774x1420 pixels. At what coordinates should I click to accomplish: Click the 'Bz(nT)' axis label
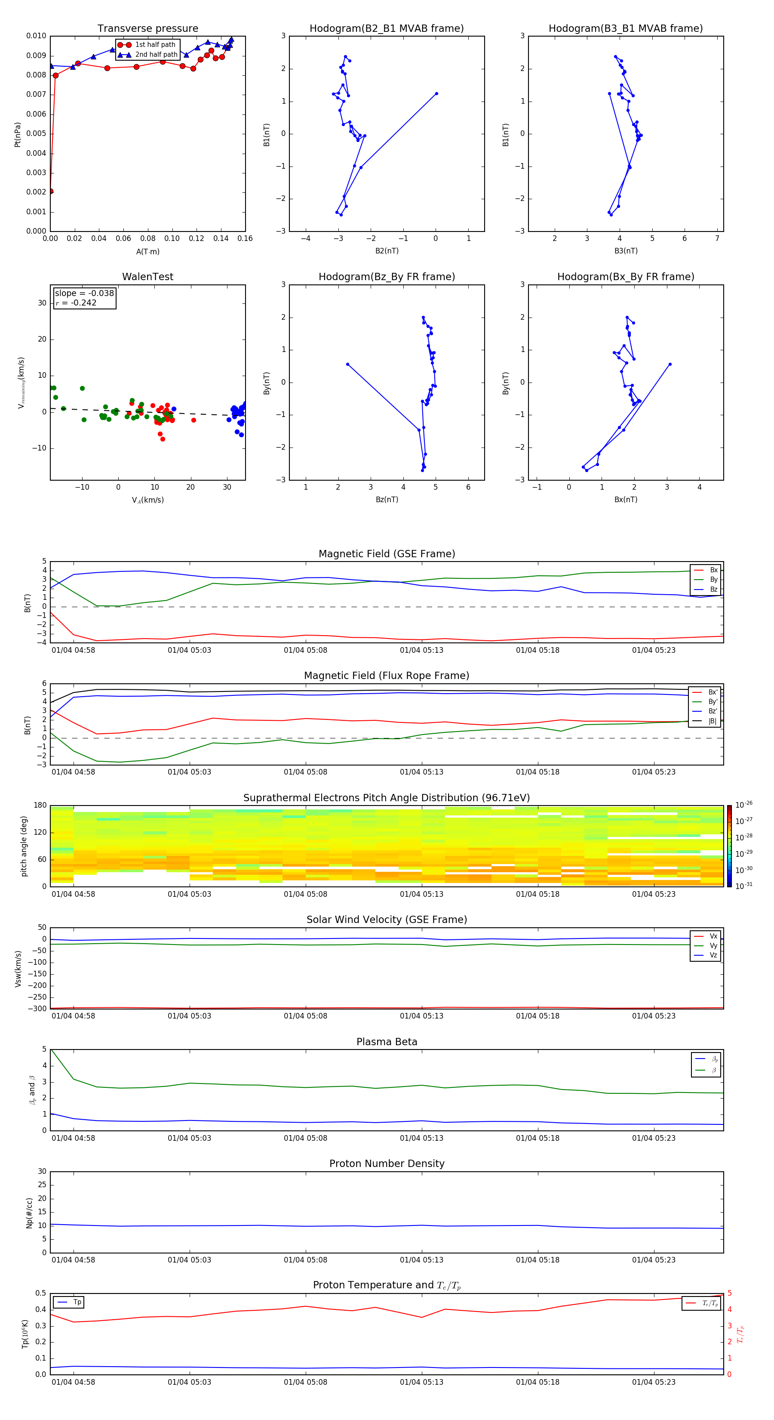[387, 500]
